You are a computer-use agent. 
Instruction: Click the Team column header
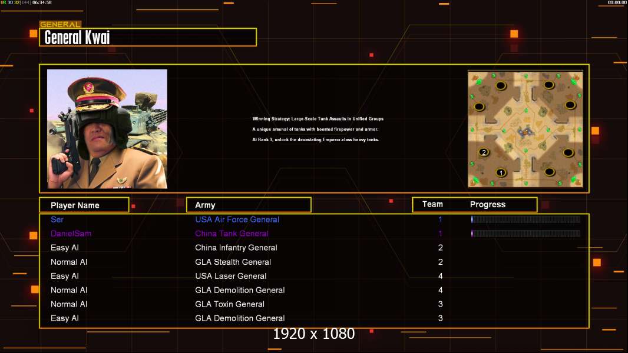click(x=432, y=204)
